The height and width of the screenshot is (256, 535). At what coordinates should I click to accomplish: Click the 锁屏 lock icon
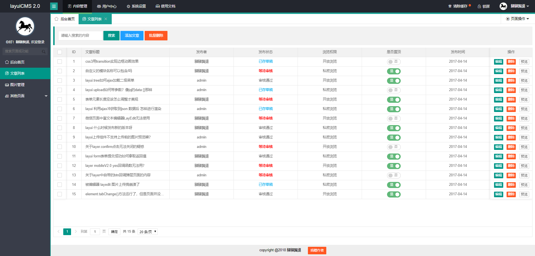coord(479,6)
